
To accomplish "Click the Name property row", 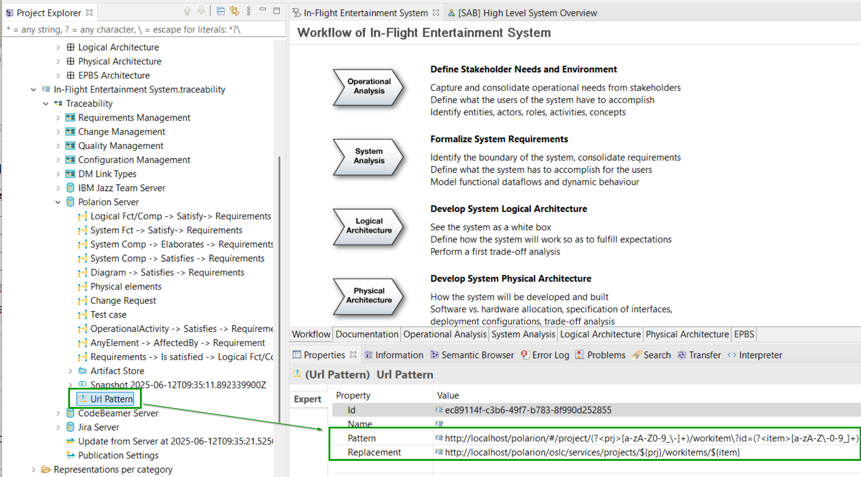I will 596,423.
